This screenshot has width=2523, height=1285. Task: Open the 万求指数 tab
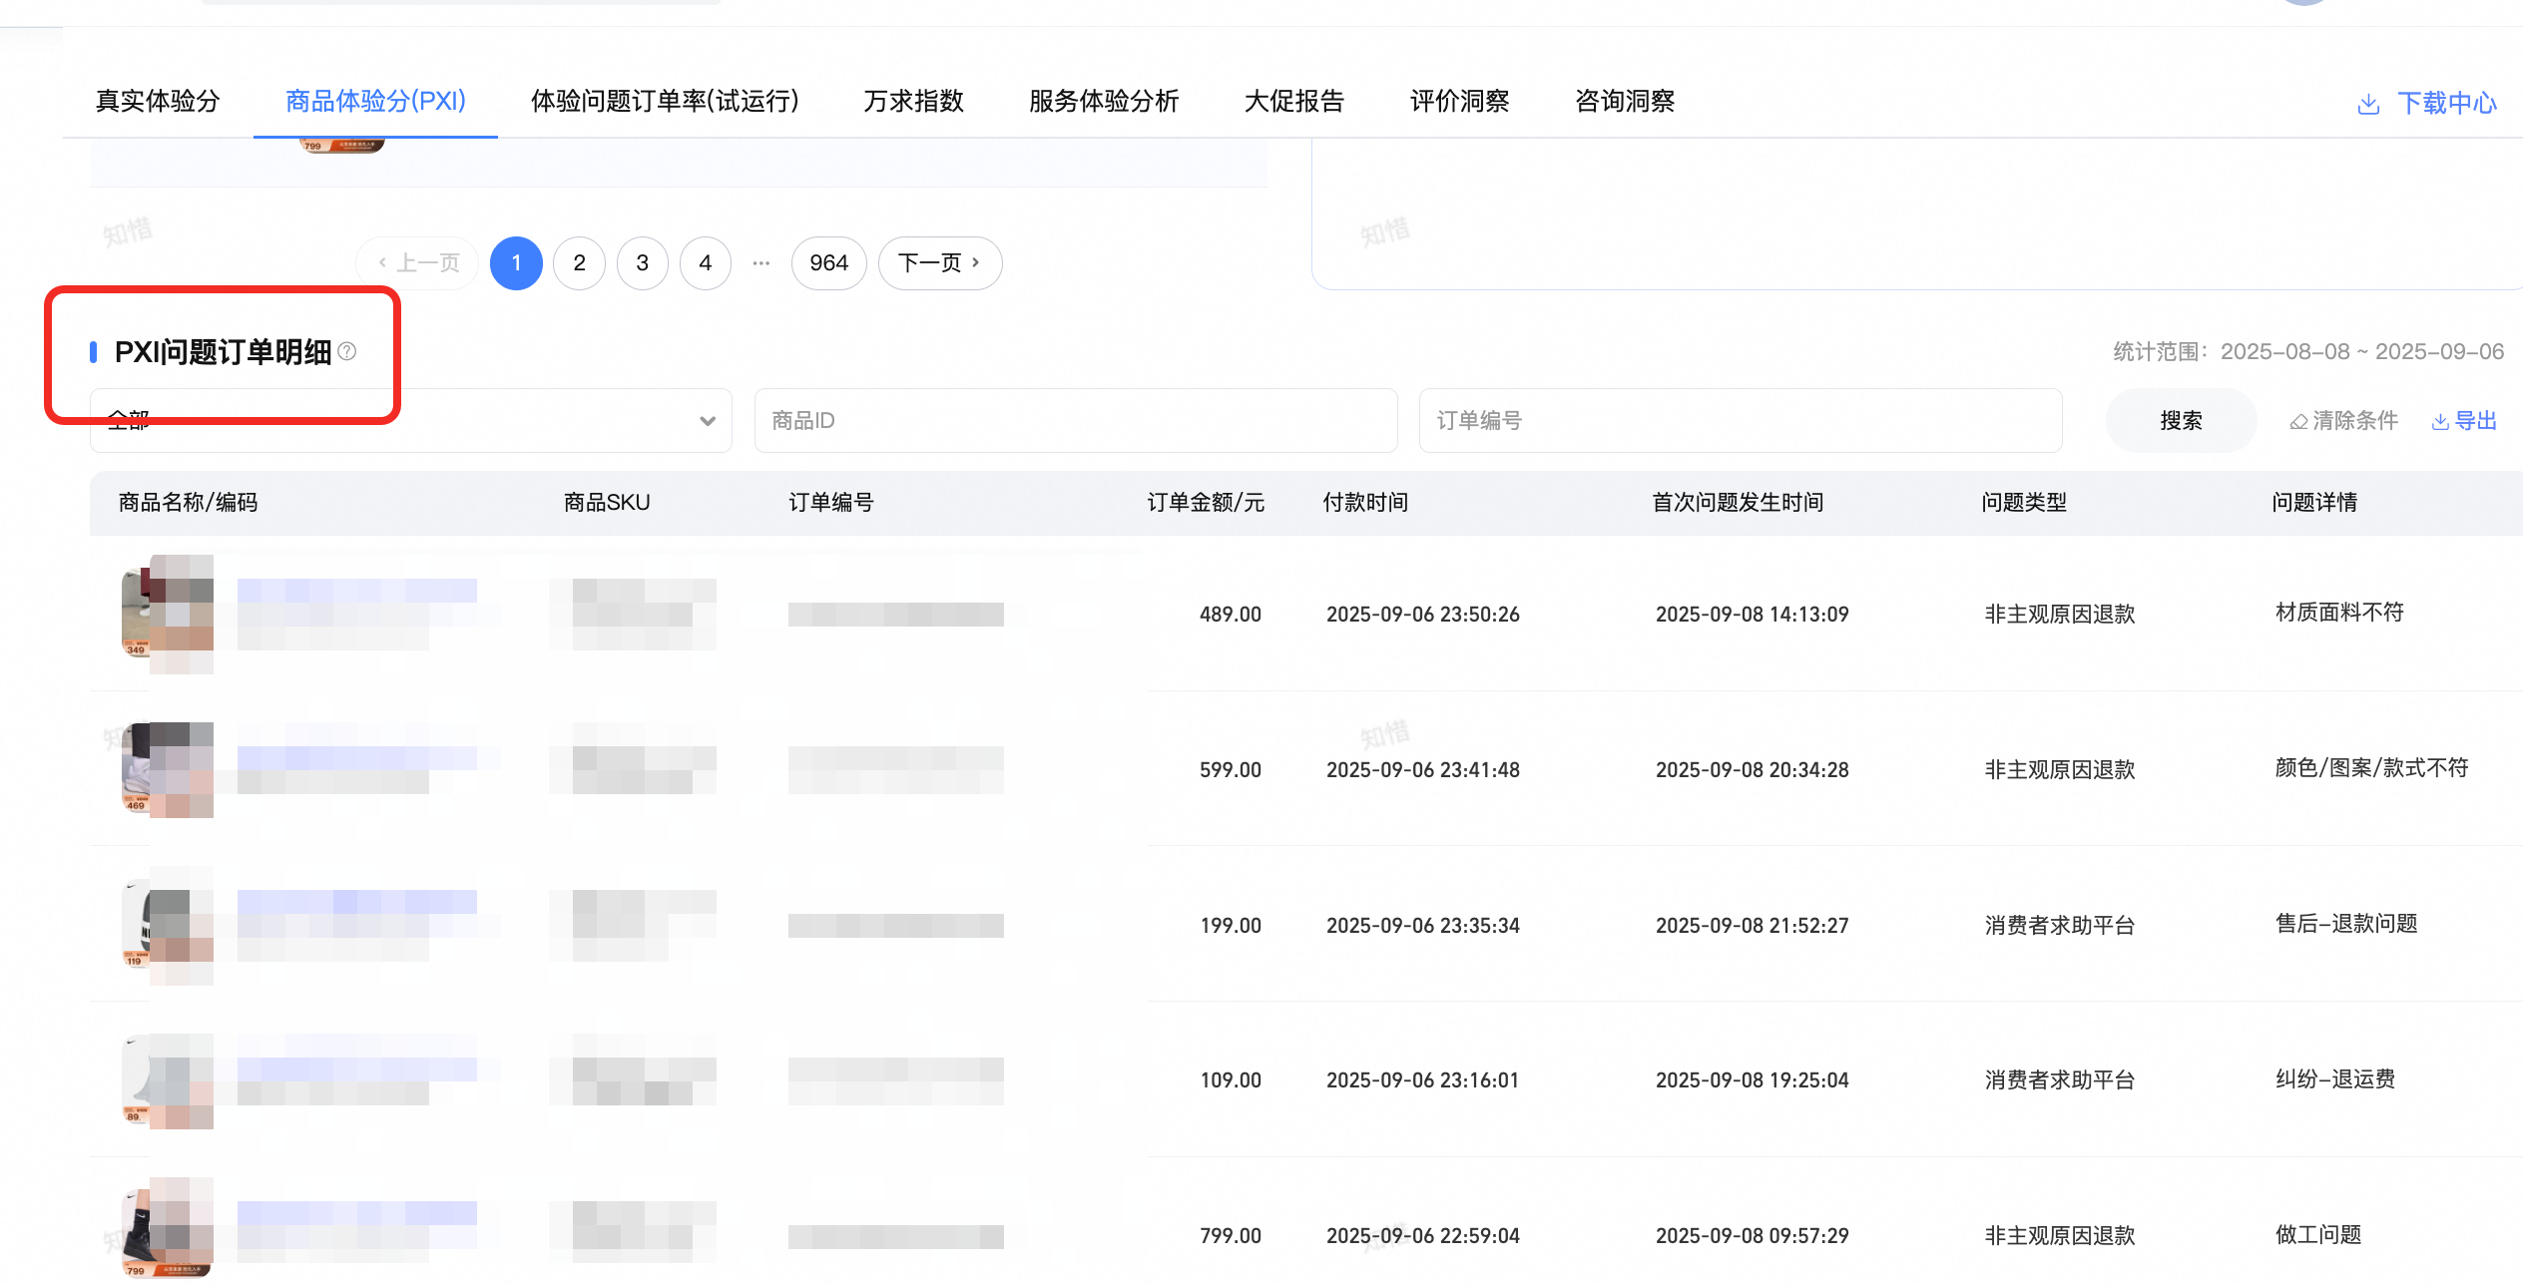click(913, 101)
